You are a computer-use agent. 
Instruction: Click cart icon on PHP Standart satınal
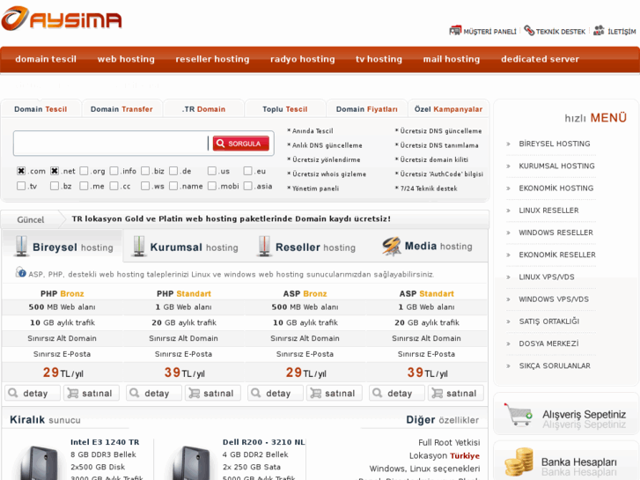(x=195, y=393)
